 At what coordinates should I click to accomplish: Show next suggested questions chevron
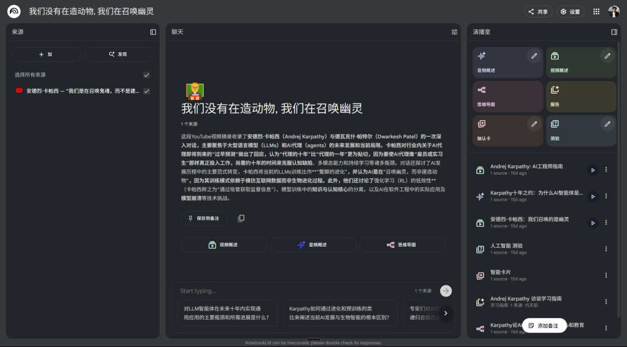(446, 313)
